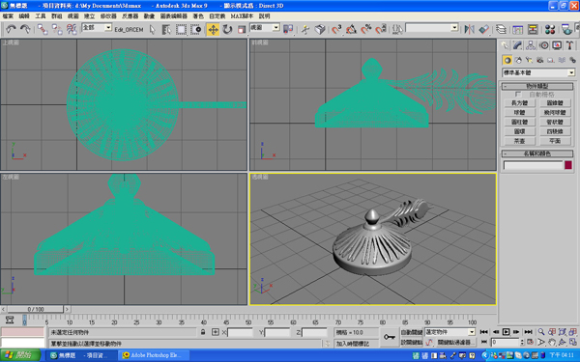Open the 標準基本體 primitives dropdown
Image resolution: width=580 pixels, height=362 pixels.
[x=538, y=72]
